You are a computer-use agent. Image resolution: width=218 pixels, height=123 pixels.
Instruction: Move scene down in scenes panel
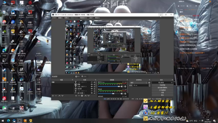pos(62,96)
